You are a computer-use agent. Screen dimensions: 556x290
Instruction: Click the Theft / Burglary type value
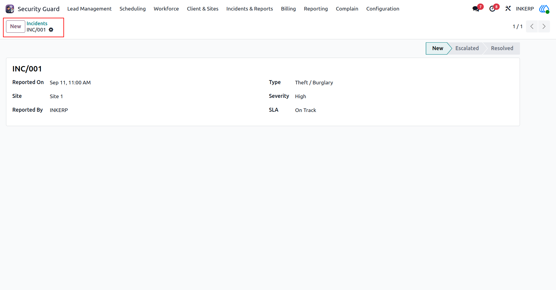(314, 83)
